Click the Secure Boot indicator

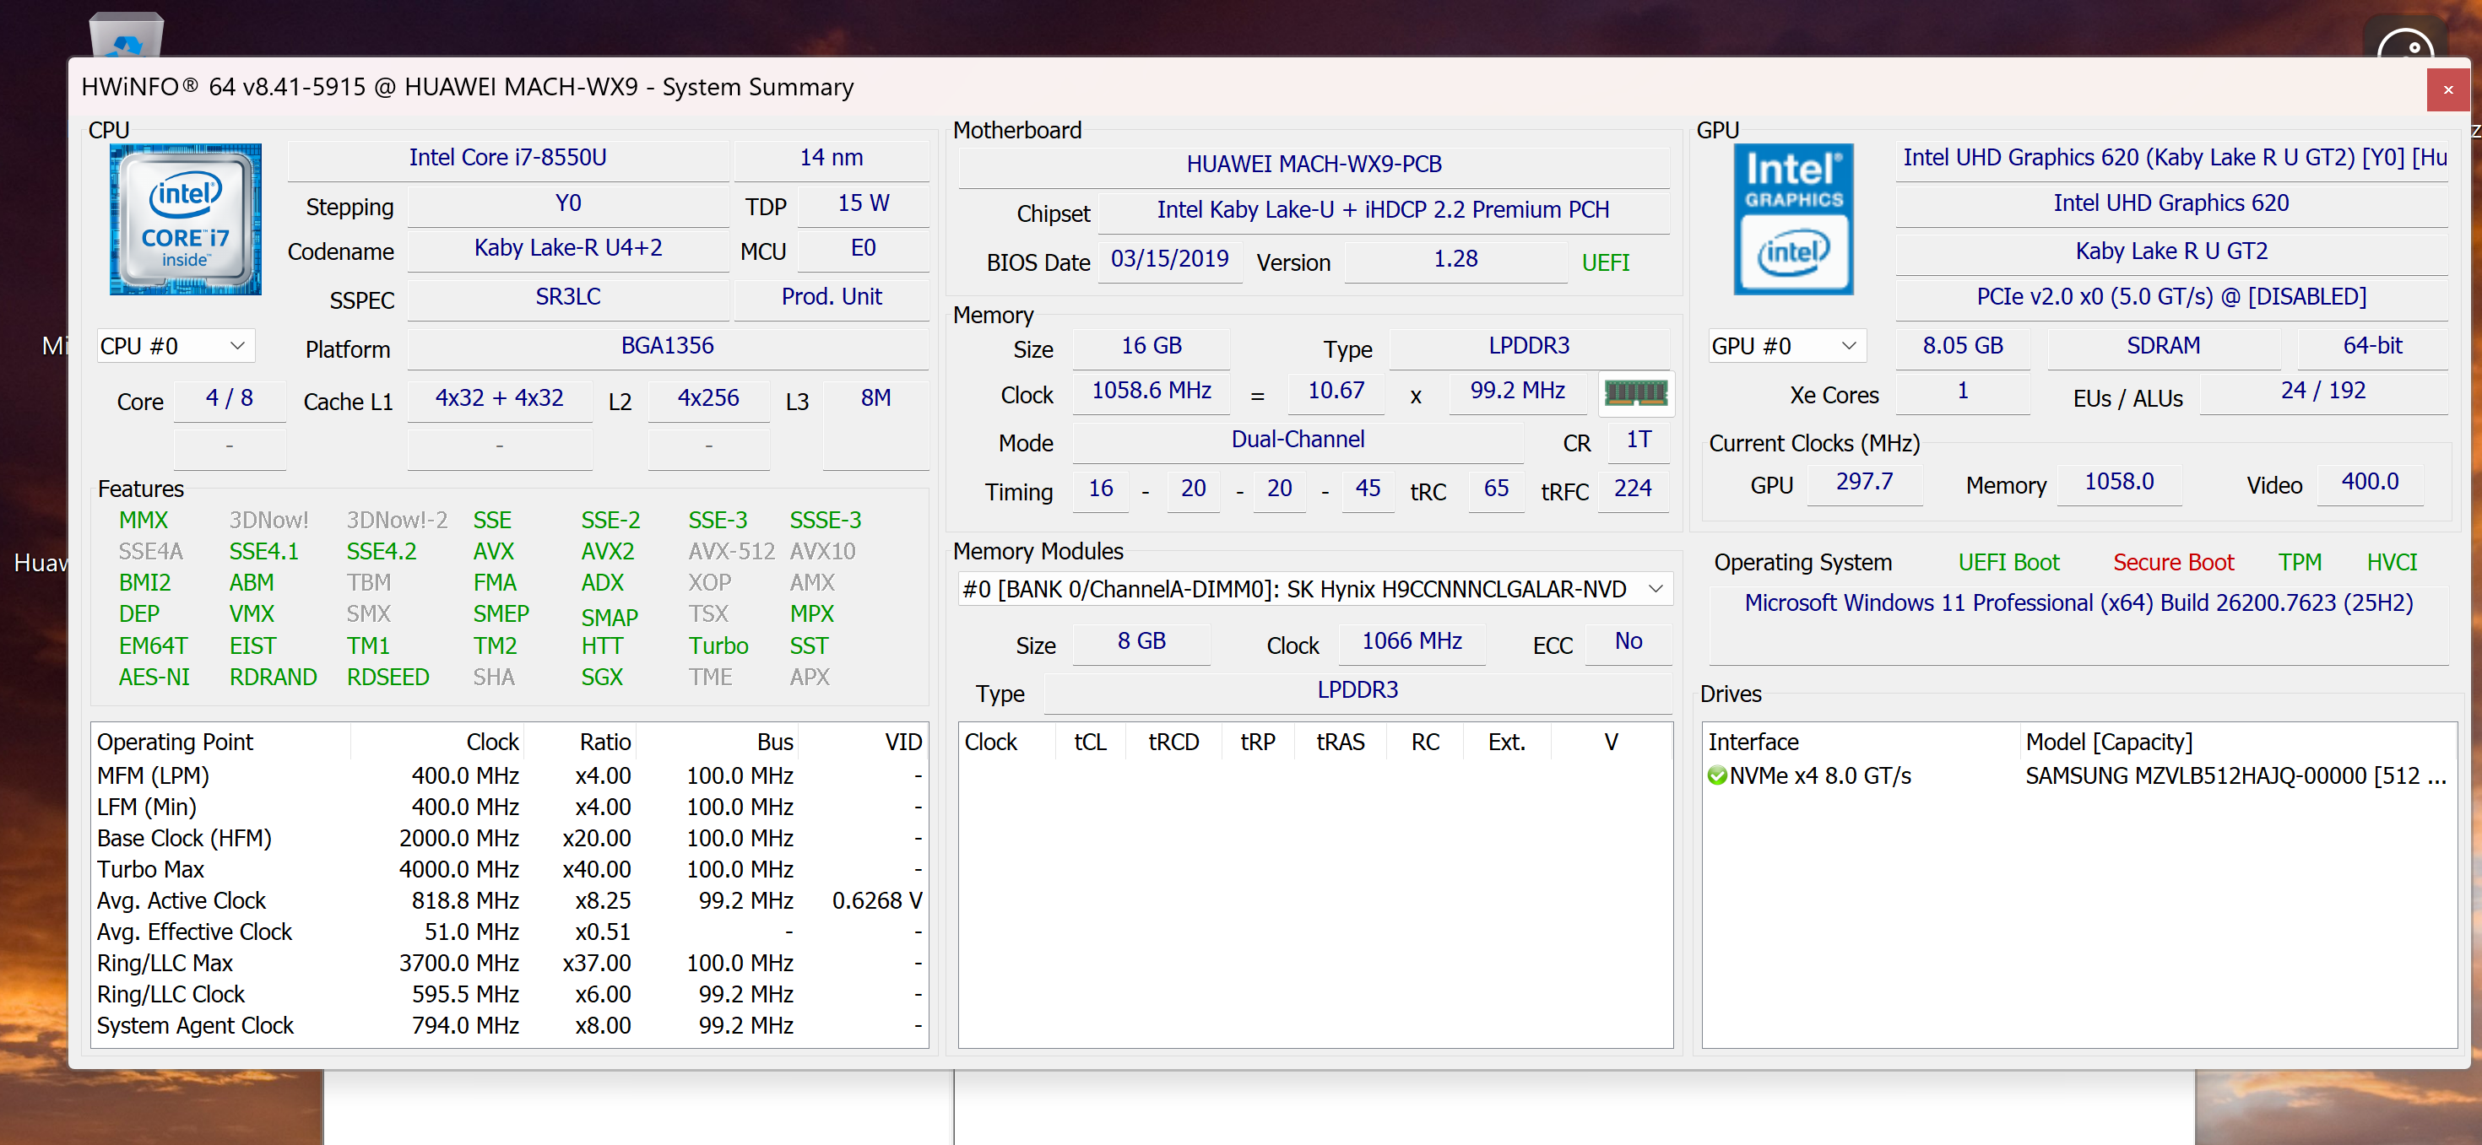point(2174,563)
